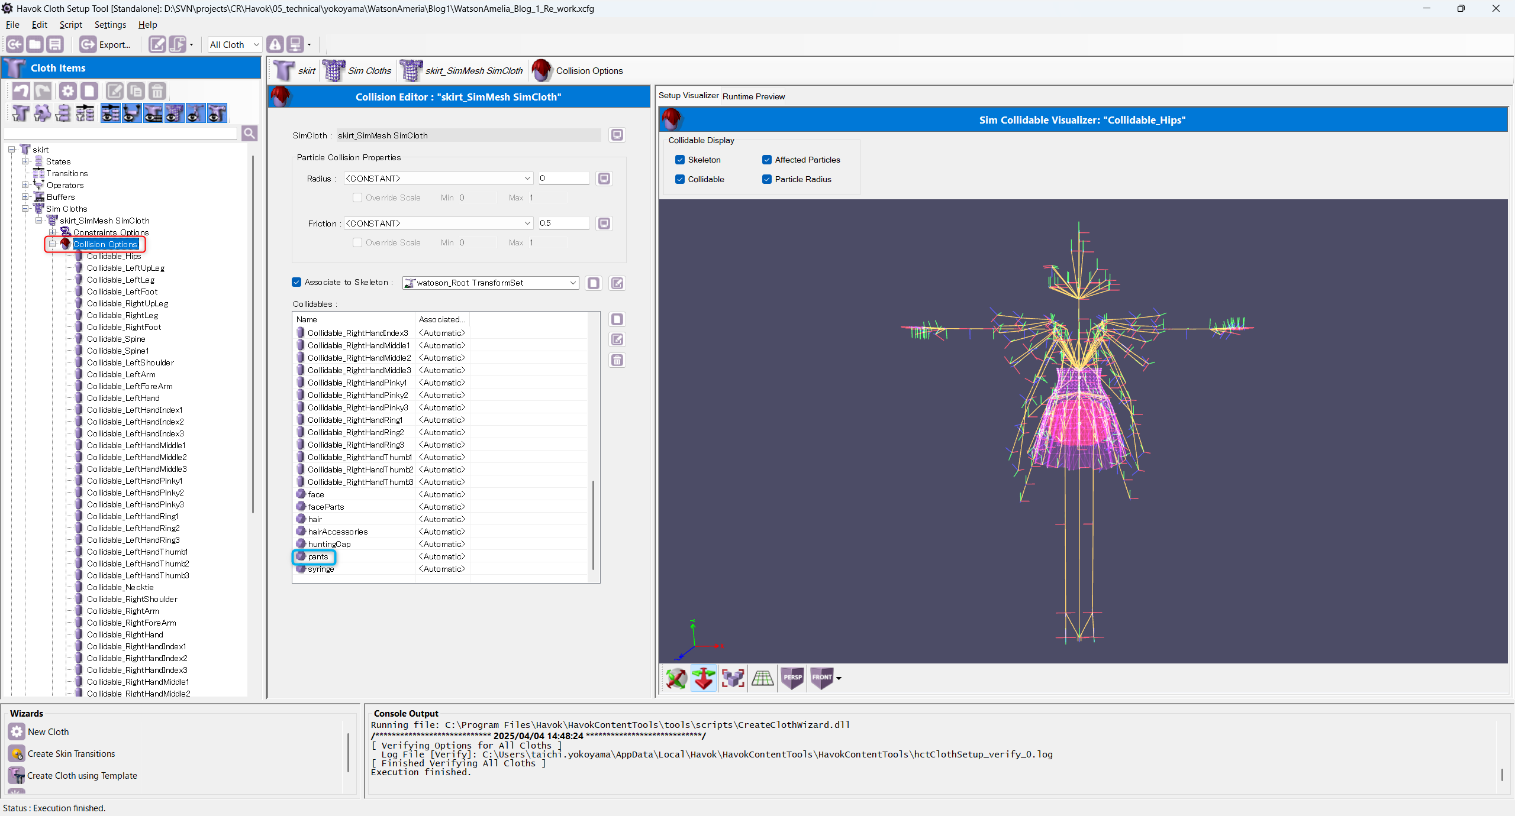Select Collidable_Hips in the tree
Viewport: 1515px width, 816px height.
(x=114, y=256)
